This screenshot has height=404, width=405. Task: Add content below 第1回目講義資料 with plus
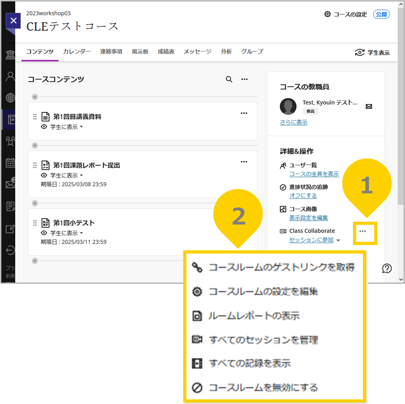click(x=35, y=146)
